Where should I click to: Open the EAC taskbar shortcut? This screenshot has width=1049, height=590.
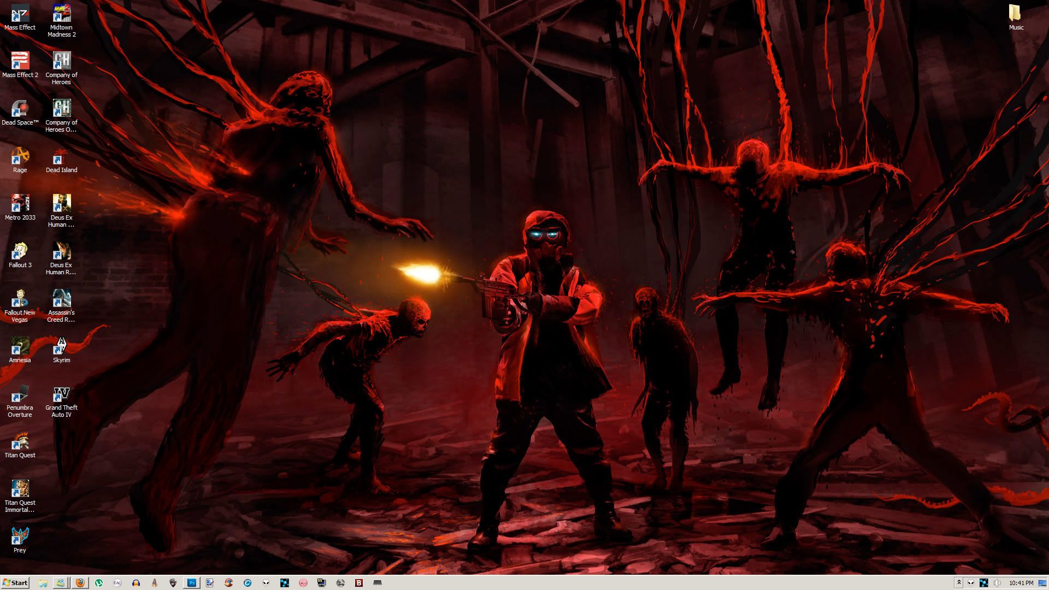tap(117, 583)
